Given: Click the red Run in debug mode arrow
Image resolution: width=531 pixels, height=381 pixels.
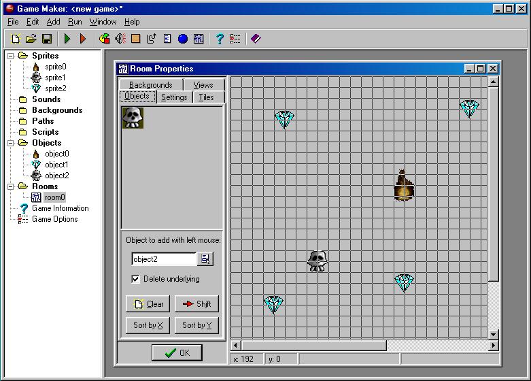Looking at the screenshot, I should (x=83, y=39).
